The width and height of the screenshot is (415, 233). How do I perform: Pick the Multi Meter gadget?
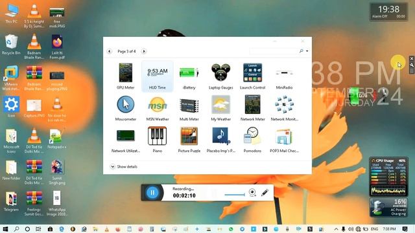pos(189,108)
